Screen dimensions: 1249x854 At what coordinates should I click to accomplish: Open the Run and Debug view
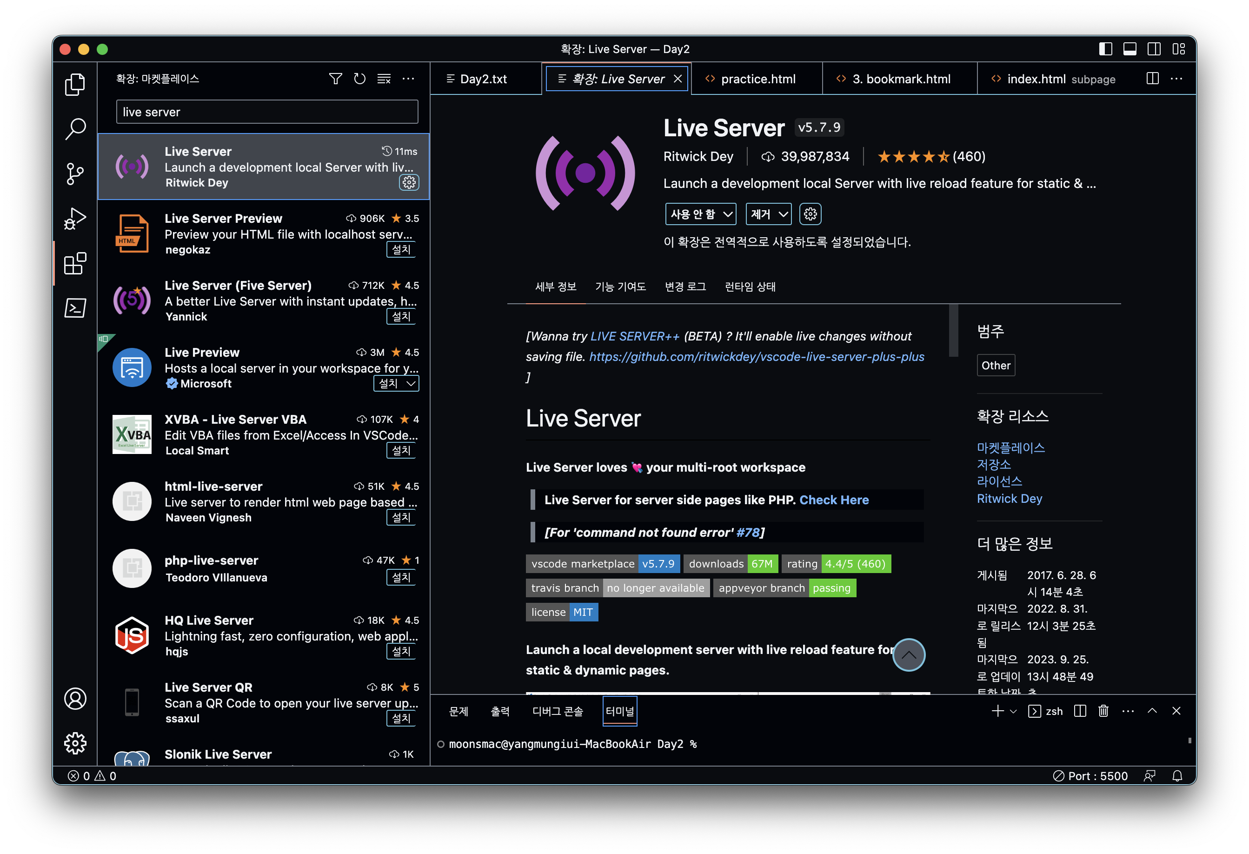(x=75, y=218)
